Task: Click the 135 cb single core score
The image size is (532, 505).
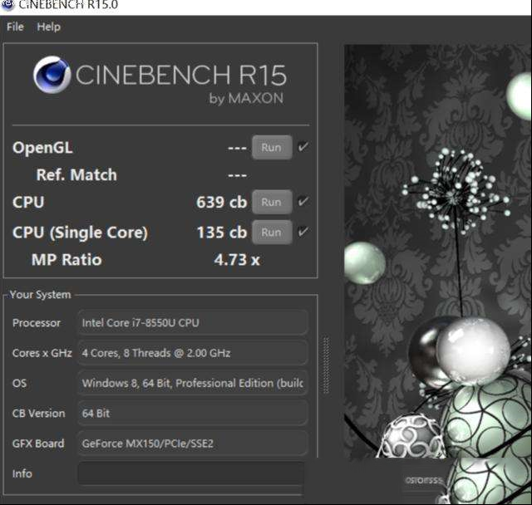Action: click(x=222, y=233)
